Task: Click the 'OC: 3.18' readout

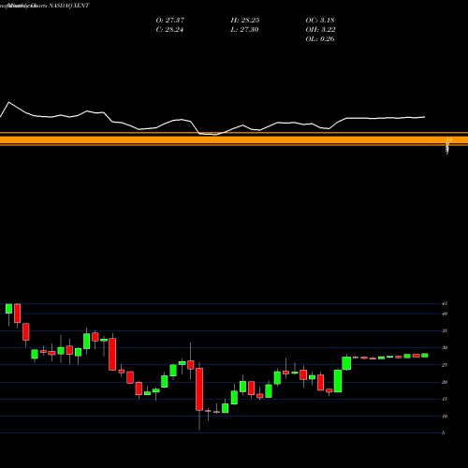Action: 320,21
